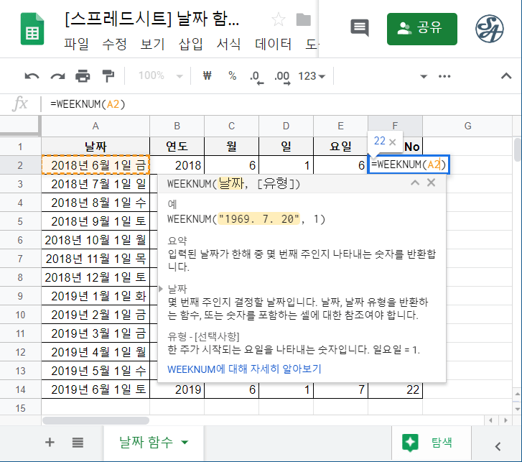Star this spreadsheet document

279,19
